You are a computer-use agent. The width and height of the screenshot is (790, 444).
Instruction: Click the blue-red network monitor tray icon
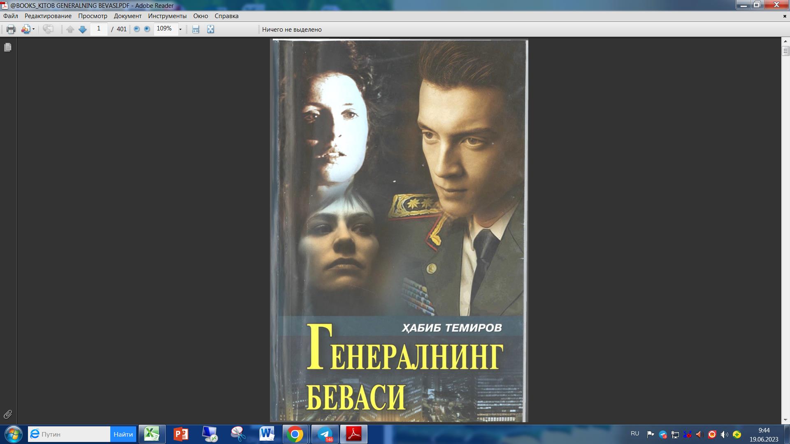click(688, 434)
